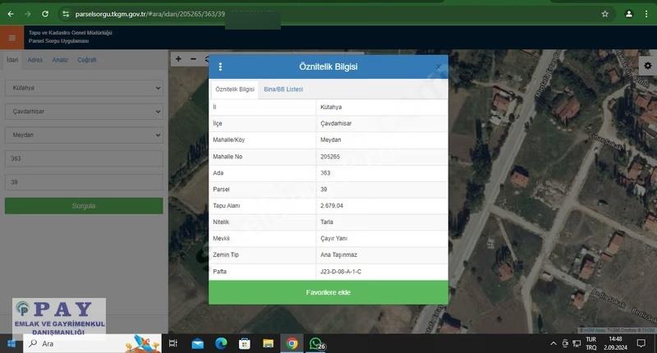View site information icon in address bar
657x353 pixels.
click(66, 14)
